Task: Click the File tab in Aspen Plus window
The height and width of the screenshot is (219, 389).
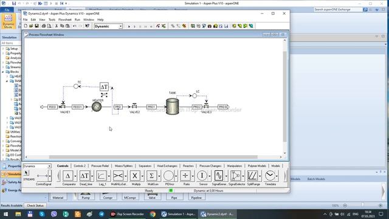Action: tap(7, 10)
